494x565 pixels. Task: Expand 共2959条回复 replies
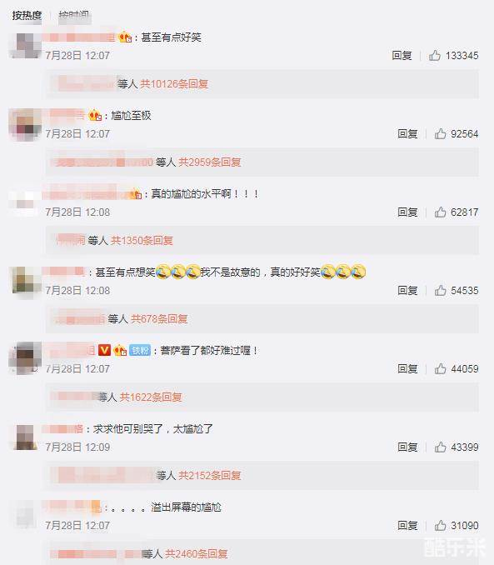coord(210,162)
